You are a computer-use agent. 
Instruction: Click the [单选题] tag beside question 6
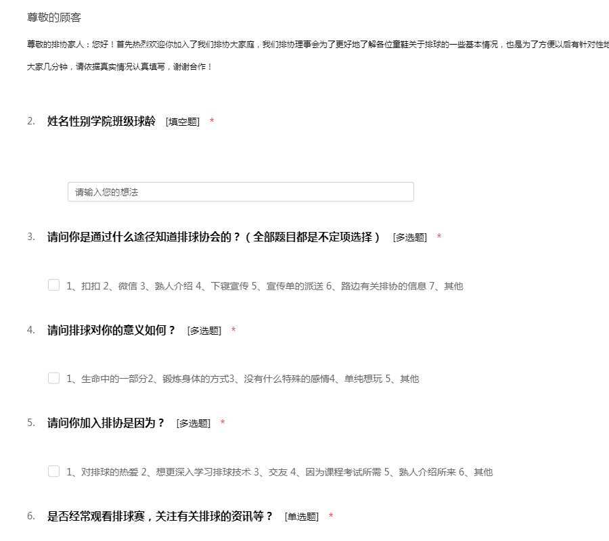click(302, 517)
